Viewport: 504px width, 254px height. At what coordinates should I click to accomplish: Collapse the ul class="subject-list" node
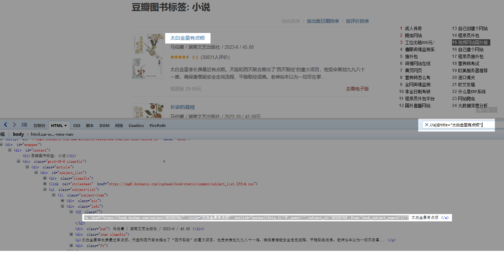(45, 189)
